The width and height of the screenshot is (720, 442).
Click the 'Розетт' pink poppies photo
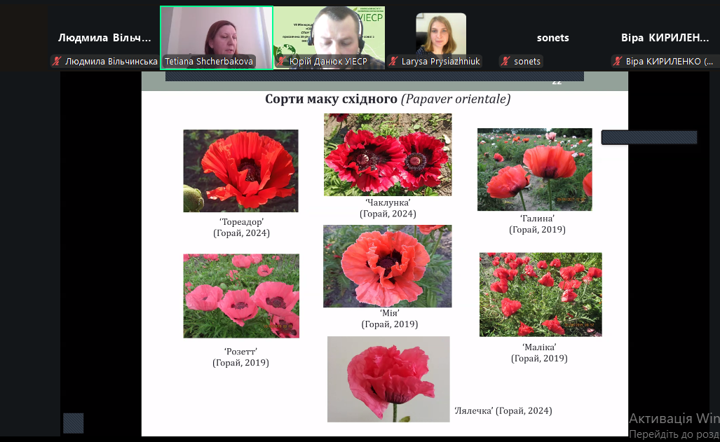[x=241, y=296]
